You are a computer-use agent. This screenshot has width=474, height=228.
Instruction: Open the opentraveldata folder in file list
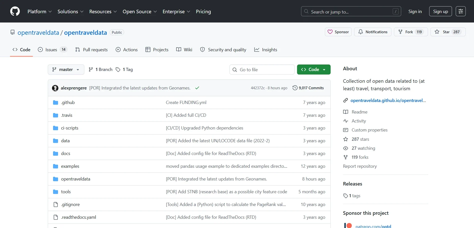pyautogui.click(x=76, y=179)
